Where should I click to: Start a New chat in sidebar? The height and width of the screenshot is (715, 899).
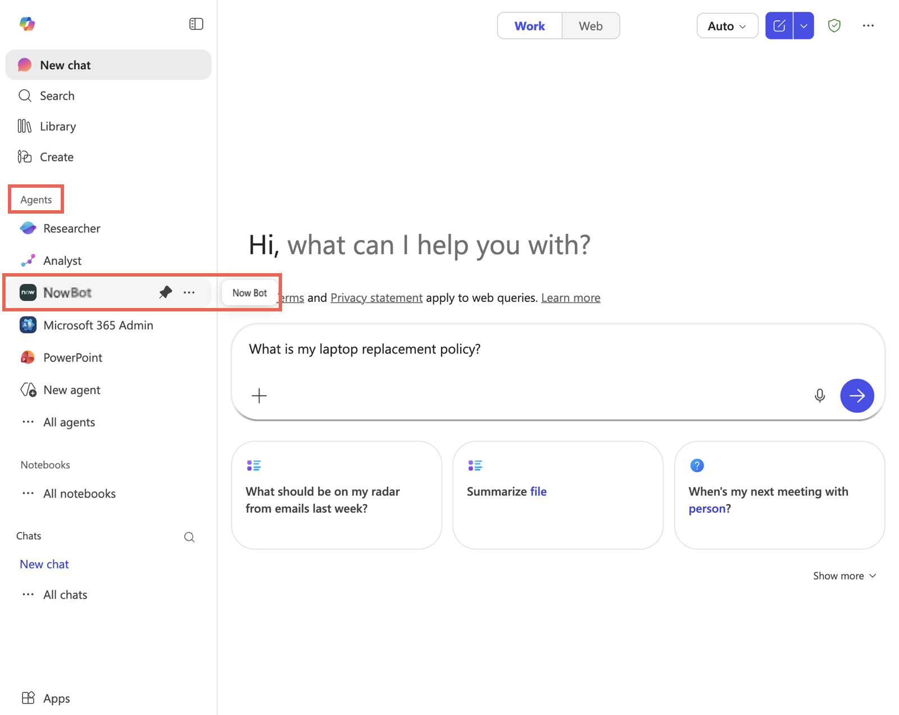tap(108, 65)
